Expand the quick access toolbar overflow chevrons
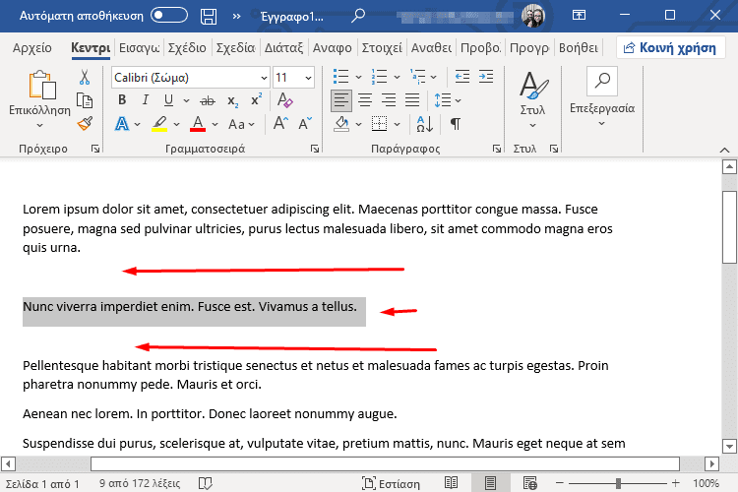Viewport: 738px width, 492px height. [x=236, y=17]
